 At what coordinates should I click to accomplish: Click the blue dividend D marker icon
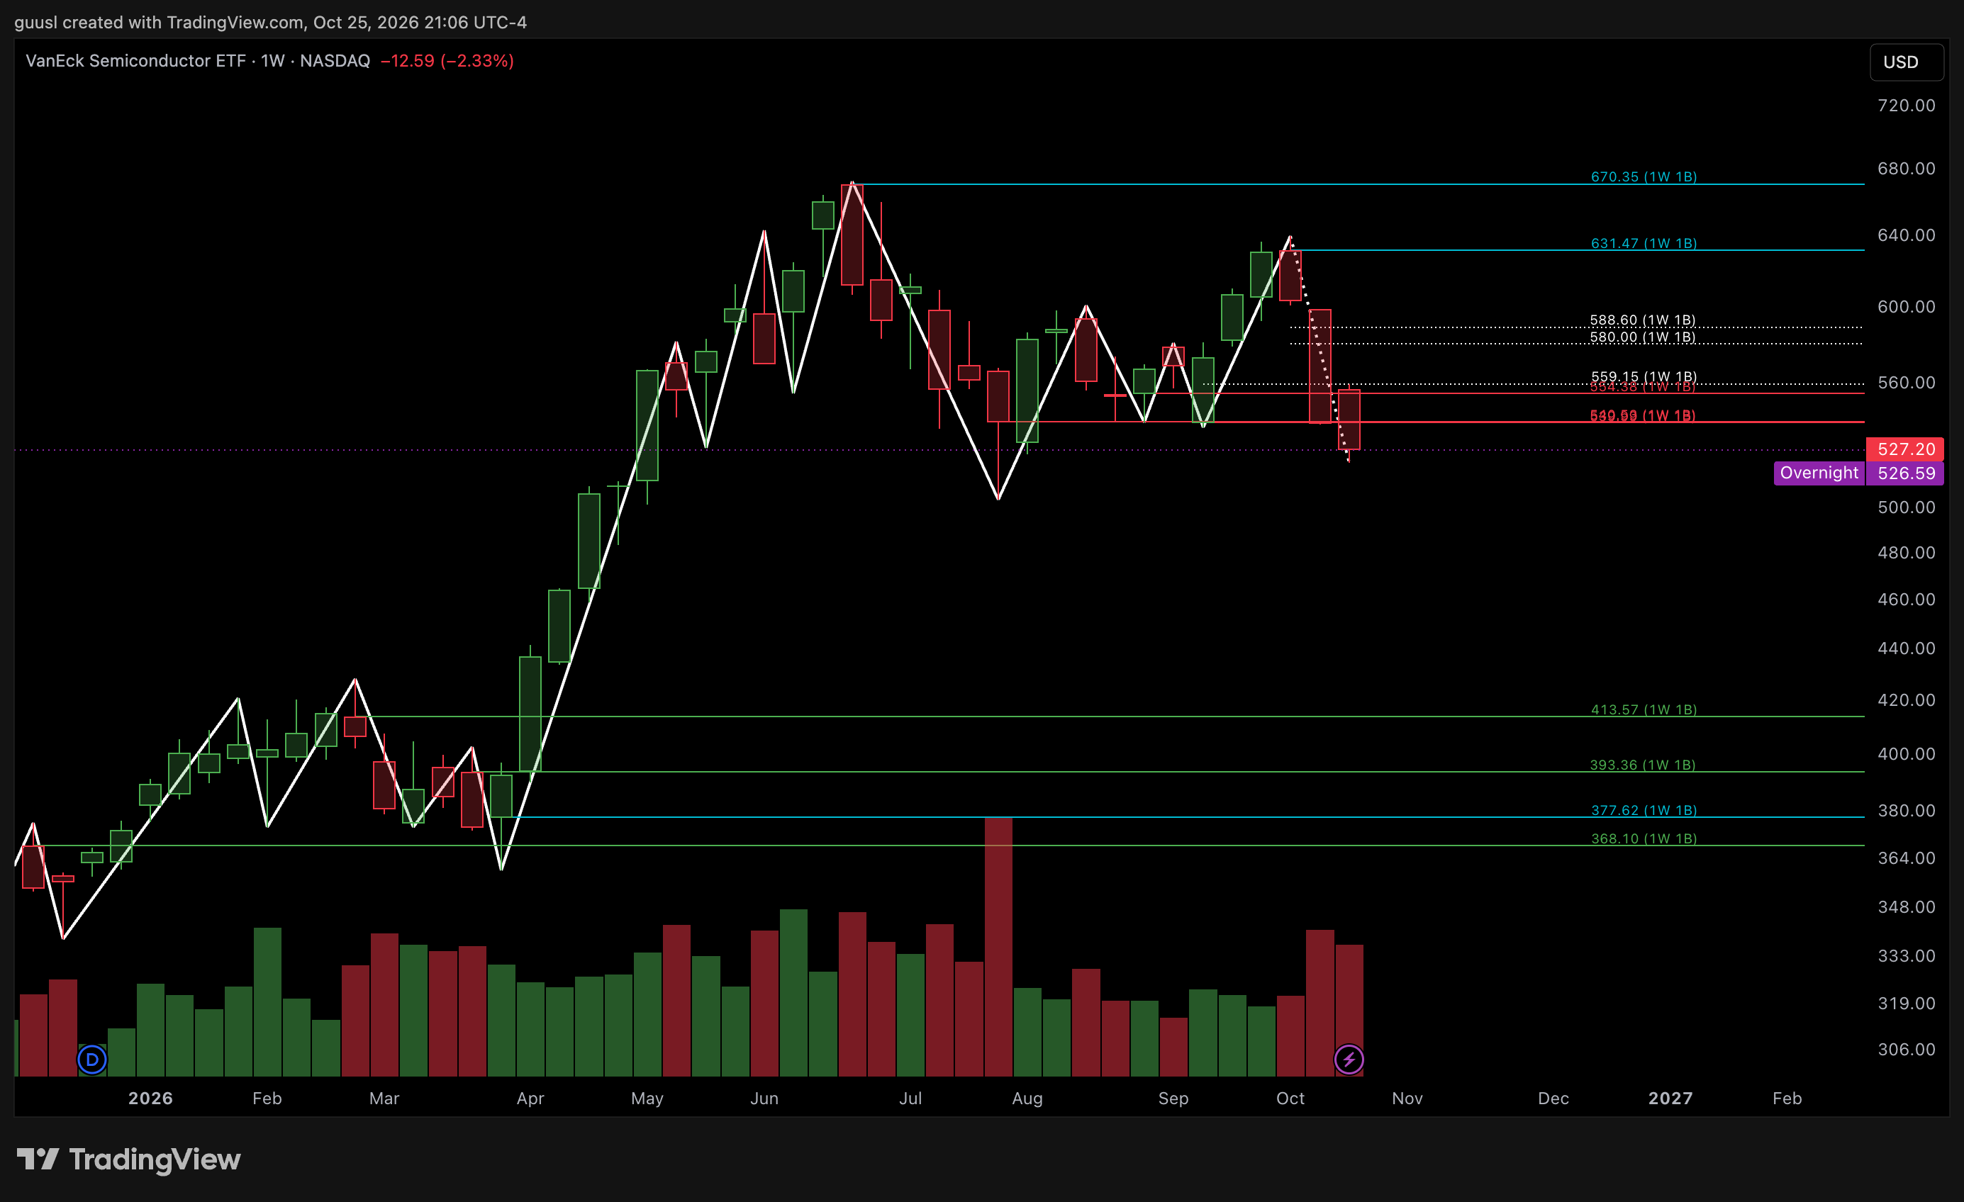click(91, 1060)
